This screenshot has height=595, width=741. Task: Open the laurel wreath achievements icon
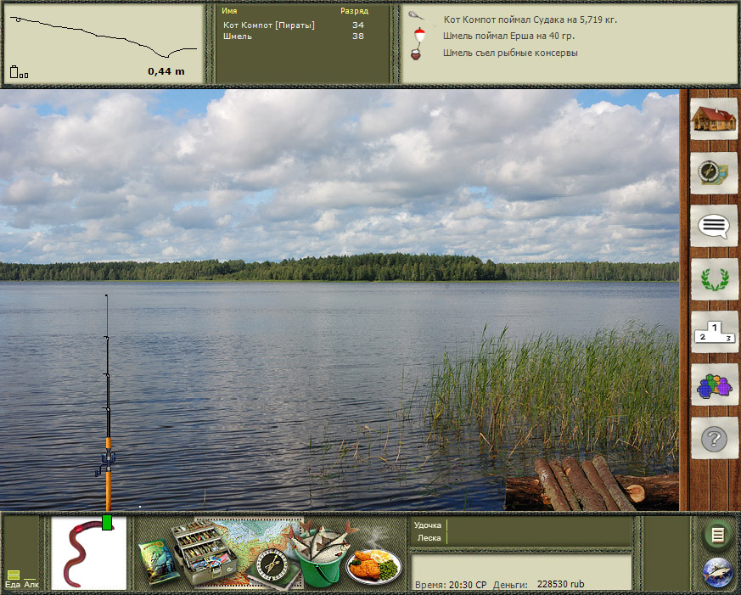[x=712, y=279]
